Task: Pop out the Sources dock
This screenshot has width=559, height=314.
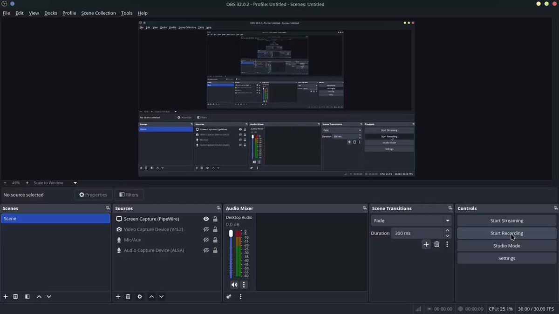Action: [x=218, y=208]
